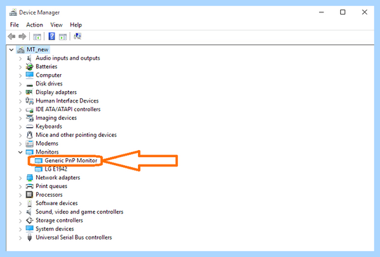Image resolution: width=380 pixels, height=257 pixels.
Task: Select the Storage controllers label
Action: point(60,220)
